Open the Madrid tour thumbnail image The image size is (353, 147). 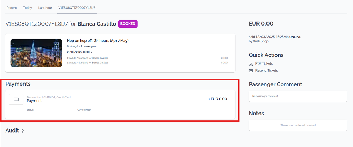37,53
